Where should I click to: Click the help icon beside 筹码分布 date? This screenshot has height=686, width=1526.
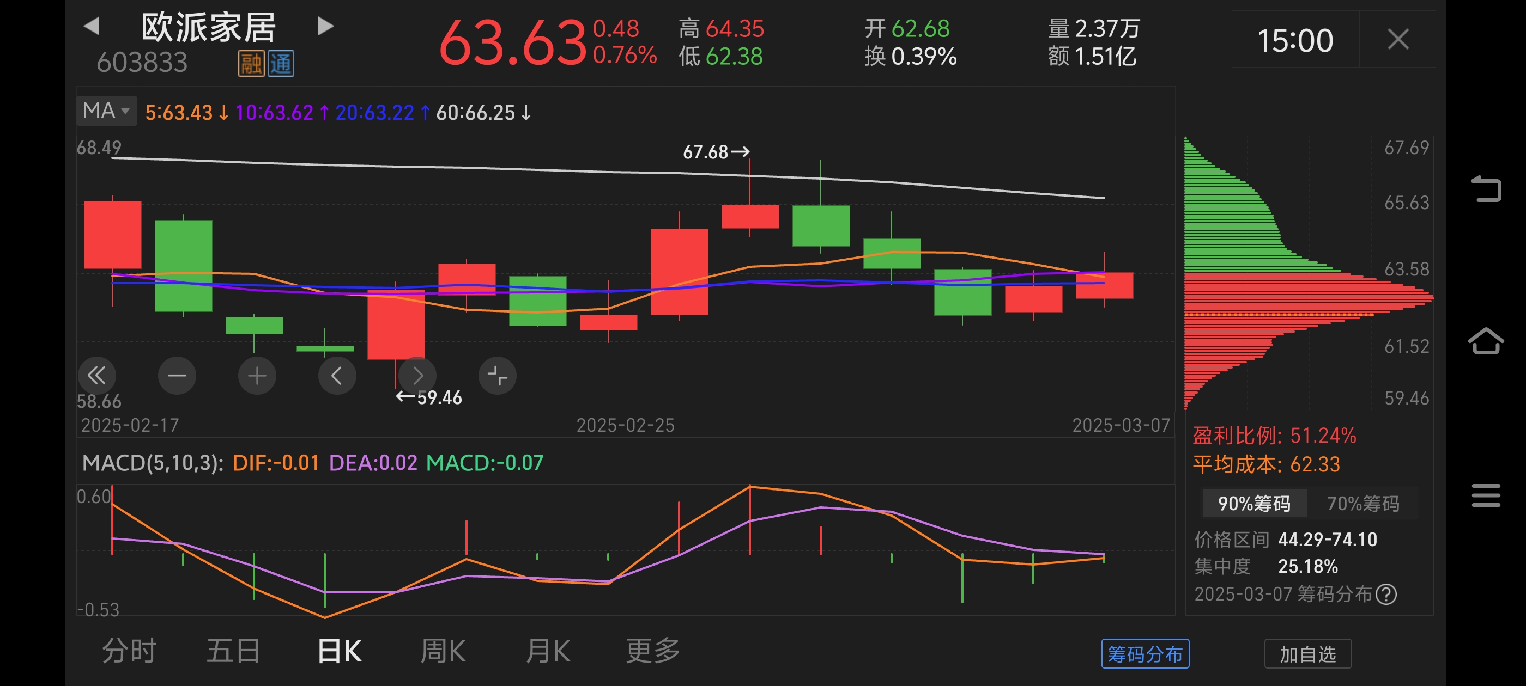[x=1385, y=593]
